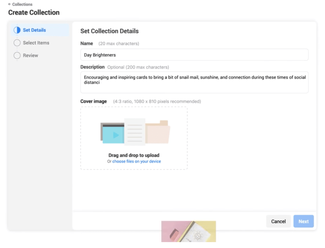Click the Cover image label
Viewport: 325px width, 248px height.
(x=94, y=102)
